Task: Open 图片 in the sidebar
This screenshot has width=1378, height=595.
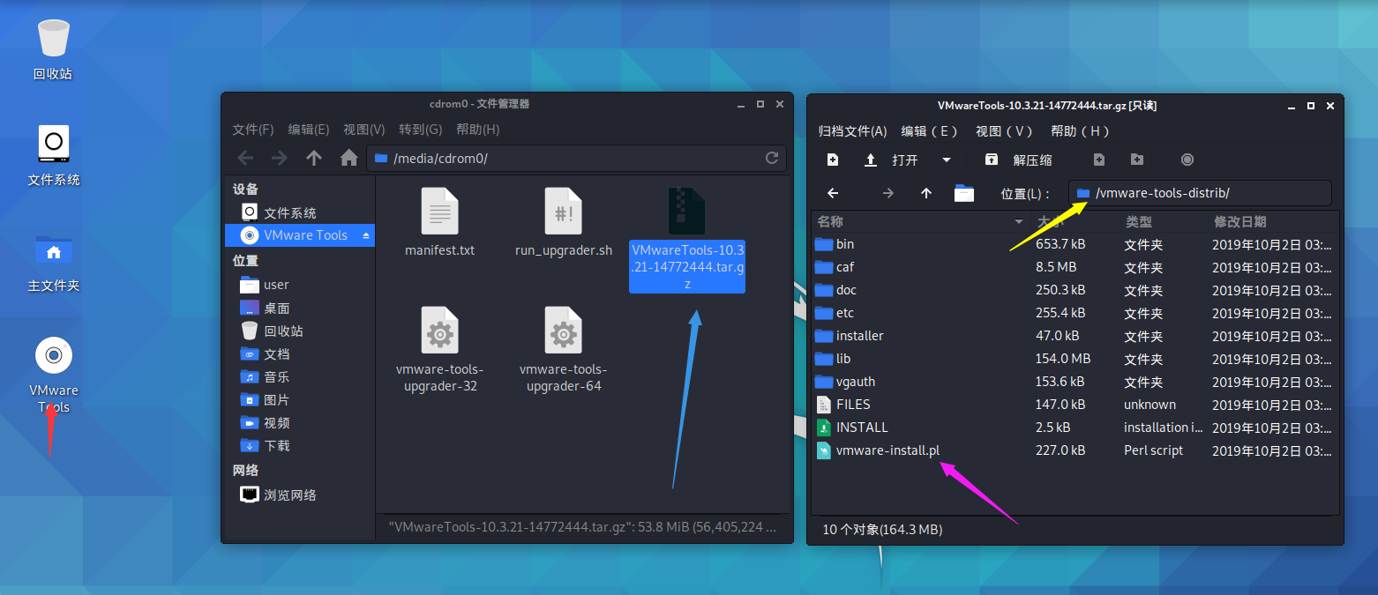Action: (x=300, y=400)
